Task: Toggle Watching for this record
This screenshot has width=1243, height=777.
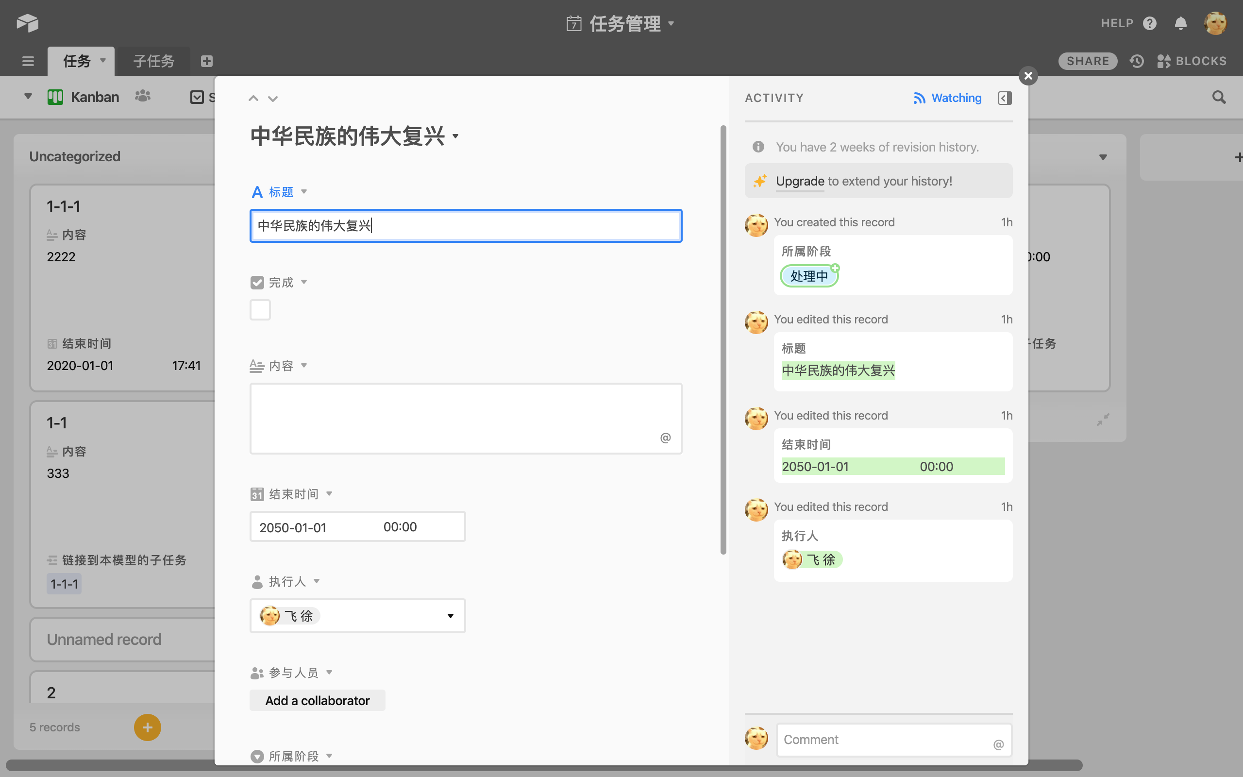Action: click(947, 98)
